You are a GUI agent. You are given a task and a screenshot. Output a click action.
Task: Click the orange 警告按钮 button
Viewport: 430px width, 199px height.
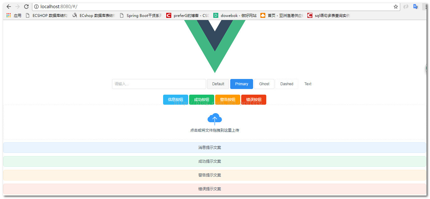[228, 100]
